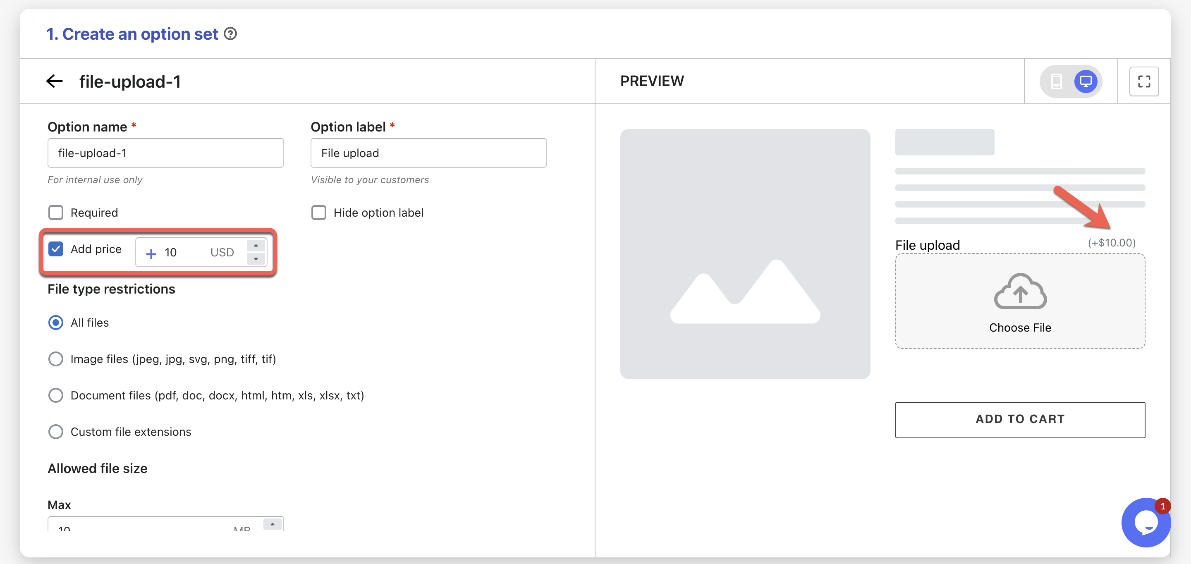Open the help icon beside Create an option set

click(230, 34)
